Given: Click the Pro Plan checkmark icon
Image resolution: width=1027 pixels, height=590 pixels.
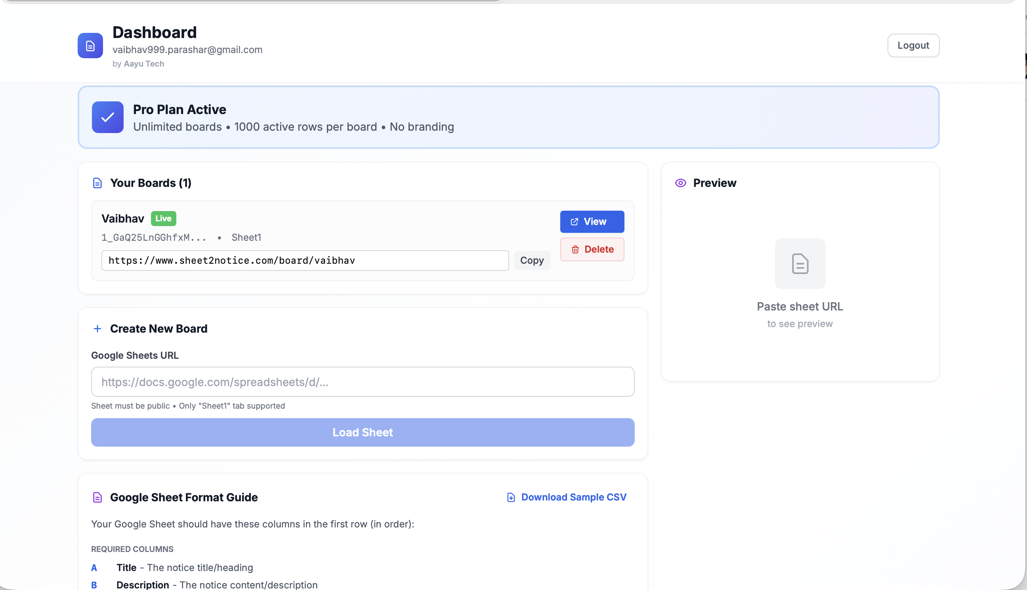Looking at the screenshot, I should 107,117.
